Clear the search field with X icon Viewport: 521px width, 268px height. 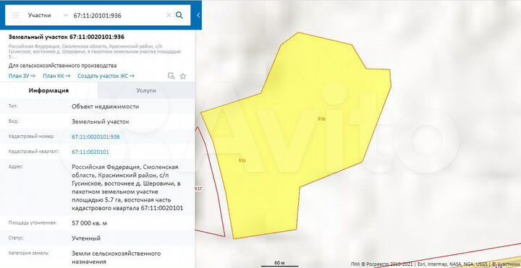coord(169,15)
